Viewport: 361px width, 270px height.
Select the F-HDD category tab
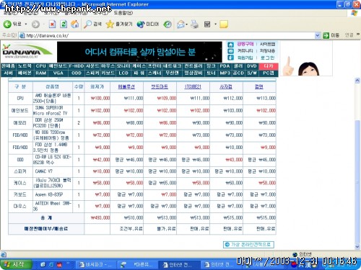tap(77, 66)
